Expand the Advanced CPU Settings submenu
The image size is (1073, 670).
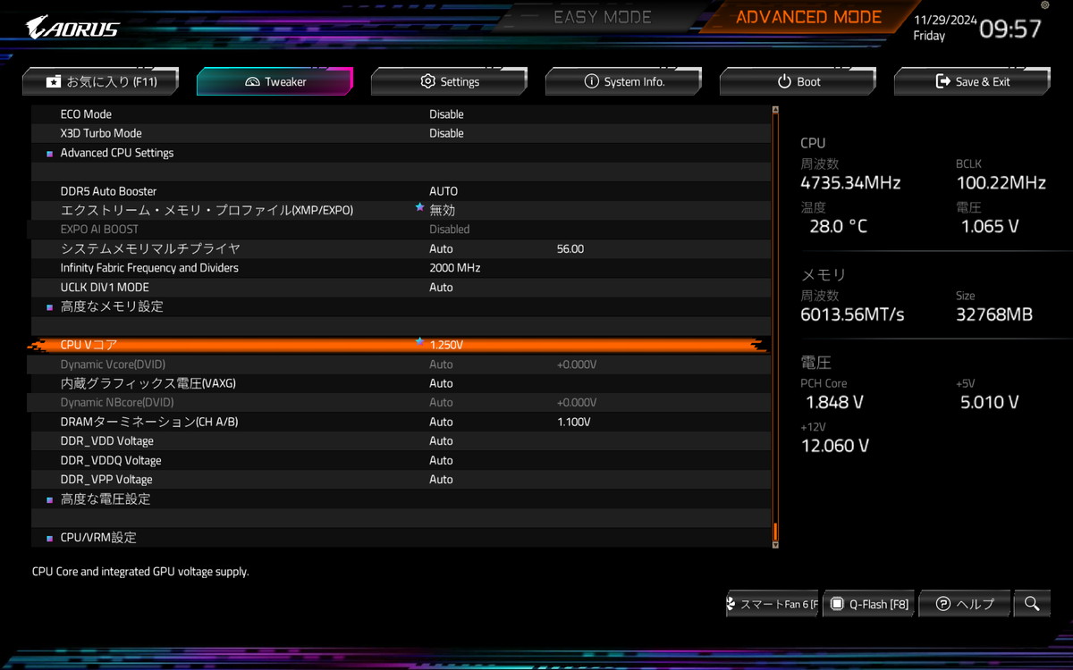(x=117, y=153)
